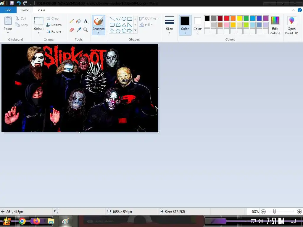The width and height of the screenshot is (303, 227).
Task: Click the volume icon in system tray
Action: (260, 221)
